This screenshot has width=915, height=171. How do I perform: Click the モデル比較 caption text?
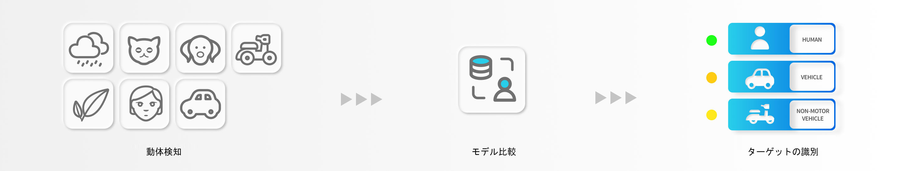pos(494,152)
